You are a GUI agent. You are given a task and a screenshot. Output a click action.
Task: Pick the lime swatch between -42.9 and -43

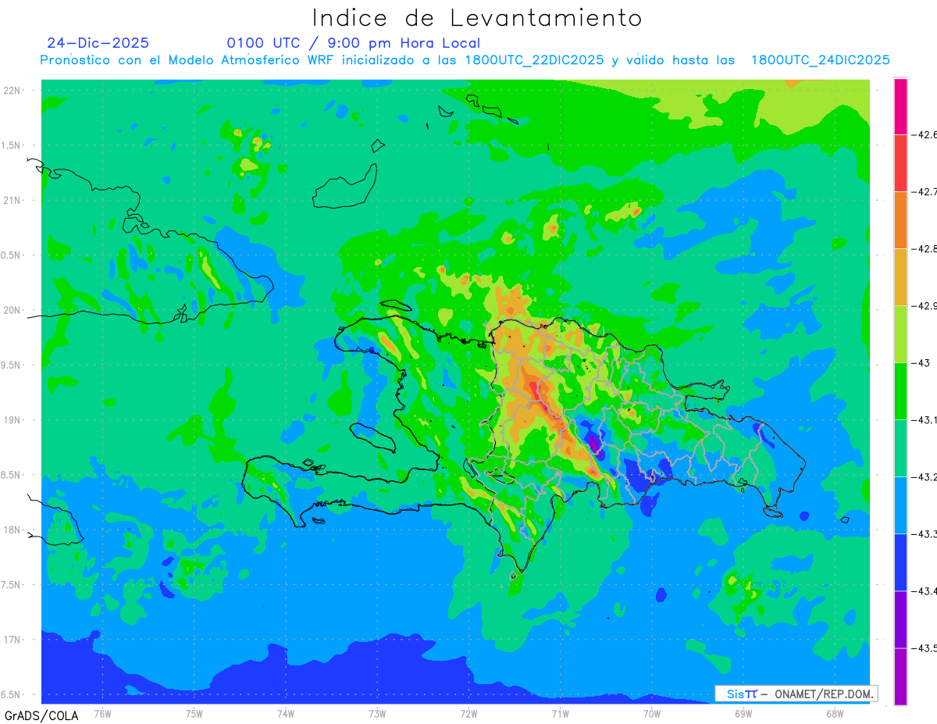pyautogui.click(x=900, y=334)
